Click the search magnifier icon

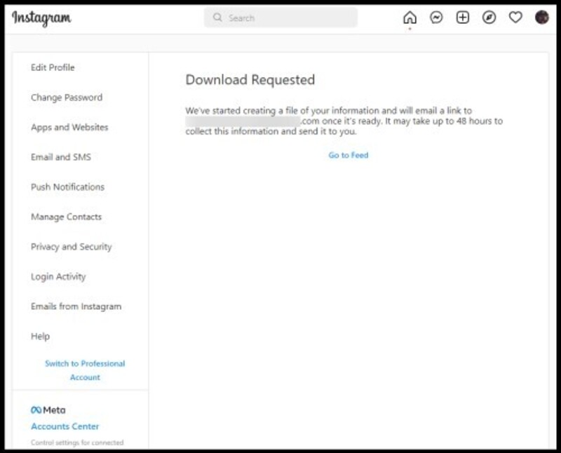[x=217, y=18]
